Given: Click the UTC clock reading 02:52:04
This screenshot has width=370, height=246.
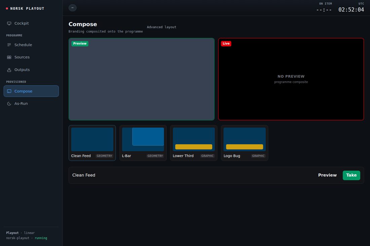Looking at the screenshot, I should tap(351, 10).
